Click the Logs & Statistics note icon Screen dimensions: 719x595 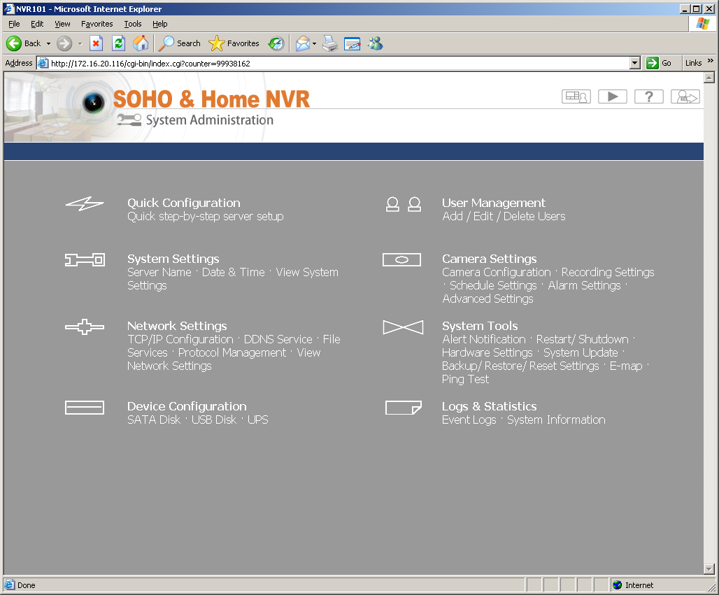403,408
